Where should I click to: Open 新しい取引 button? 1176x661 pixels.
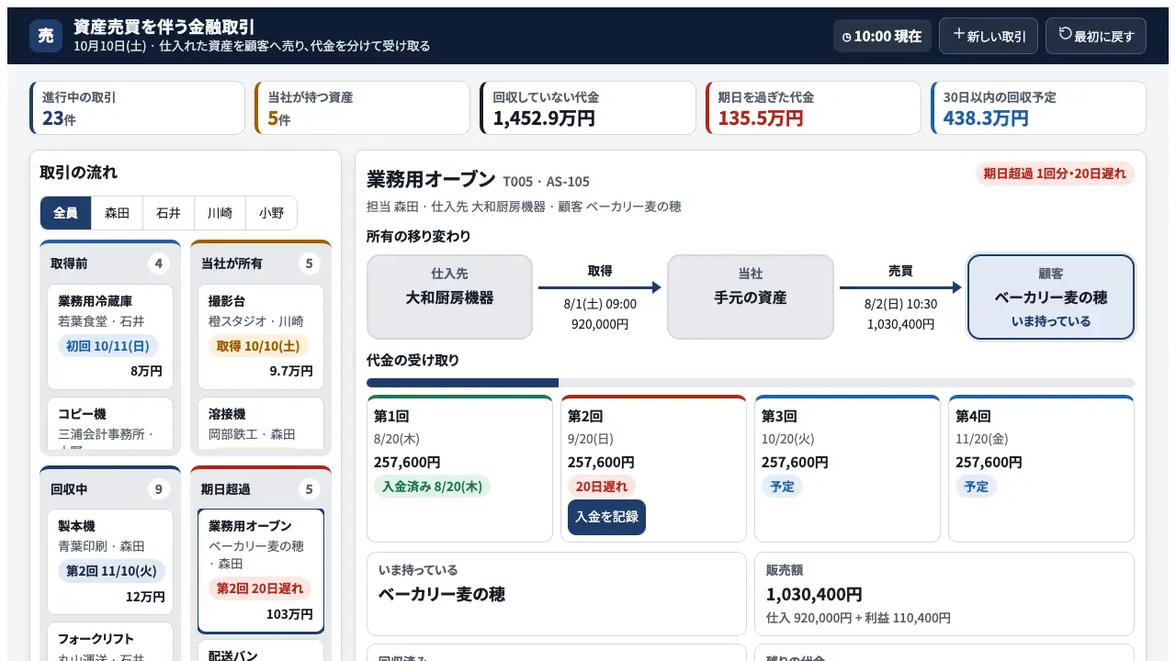(989, 36)
